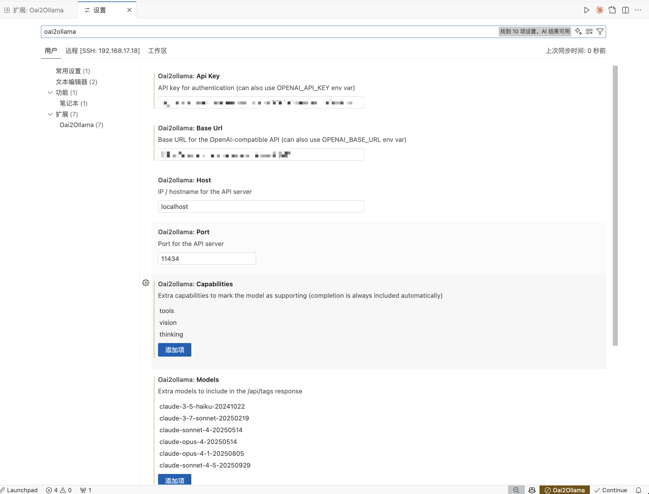Image resolution: width=649 pixels, height=494 pixels.
Task: Clear settings search input icon
Action: point(589,31)
